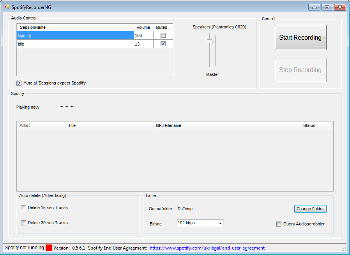Toggle 'Mute all Sessions expect Spodify' checkbox
This screenshot has height=255, width=350.
(x=19, y=83)
